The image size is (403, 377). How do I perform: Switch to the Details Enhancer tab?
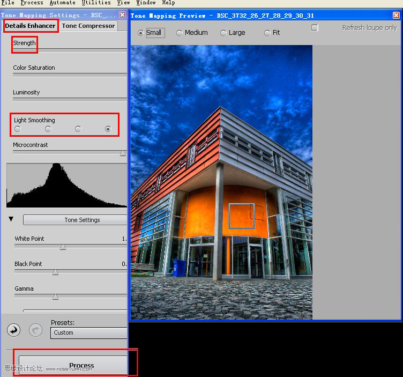(x=31, y=26)
